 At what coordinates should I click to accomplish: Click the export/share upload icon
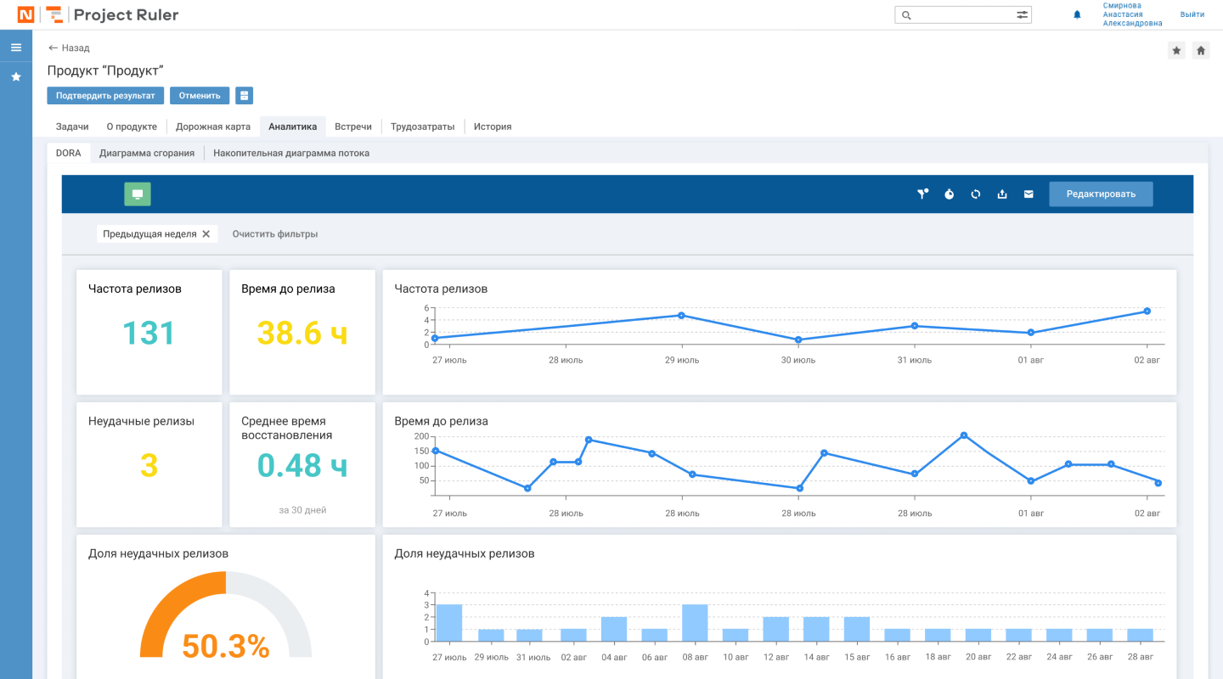coord(1002,194)
